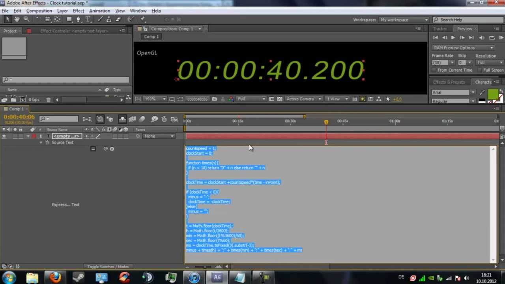
Task: Click the expression pick whip icon
Action: point(105,149)
